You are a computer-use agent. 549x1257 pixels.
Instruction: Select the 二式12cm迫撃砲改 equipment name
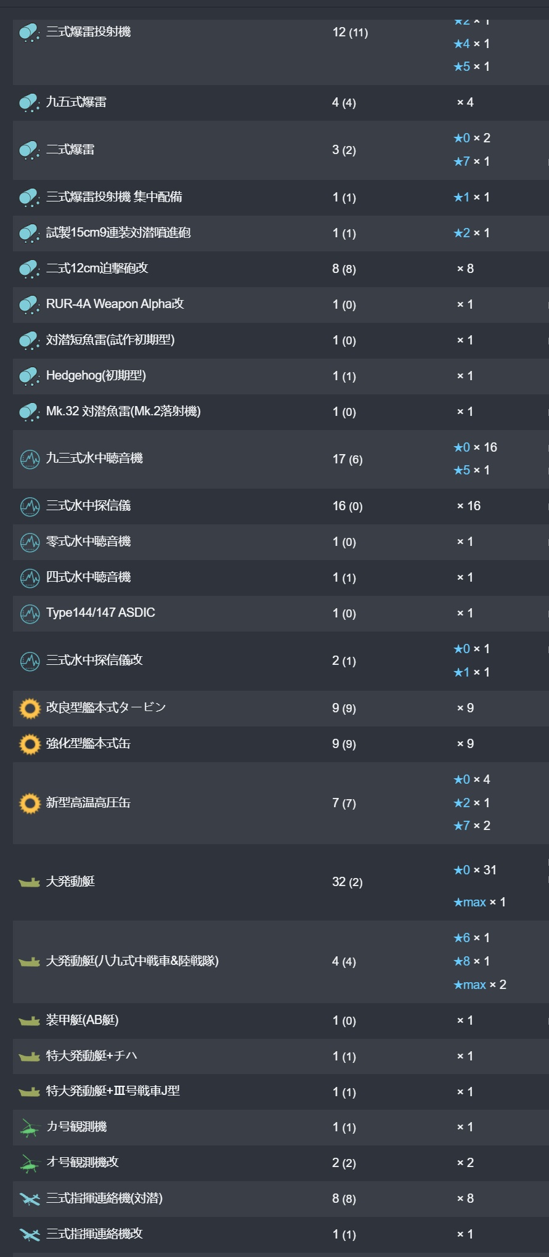97,268
